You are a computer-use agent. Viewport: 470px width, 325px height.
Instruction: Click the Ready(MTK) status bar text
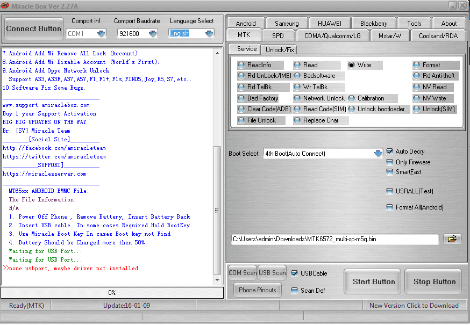(x=26, y=306)
